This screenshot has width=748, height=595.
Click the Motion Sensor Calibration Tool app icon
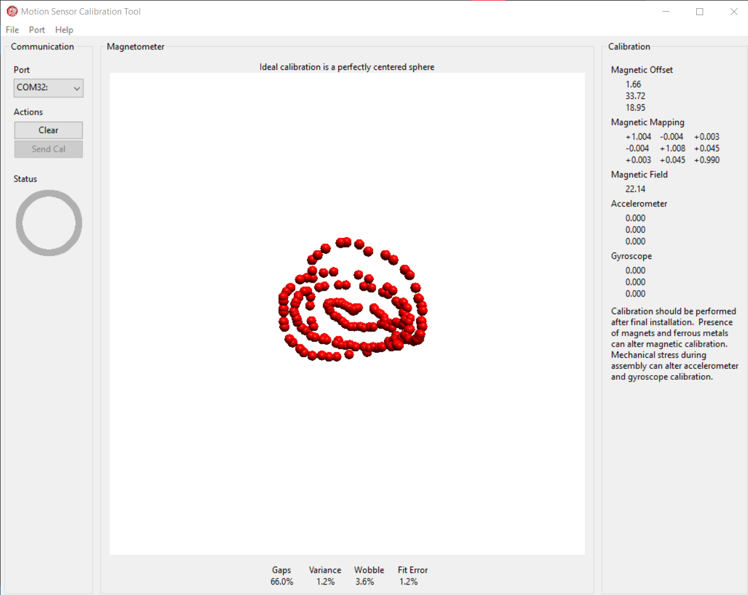point(12,11)
